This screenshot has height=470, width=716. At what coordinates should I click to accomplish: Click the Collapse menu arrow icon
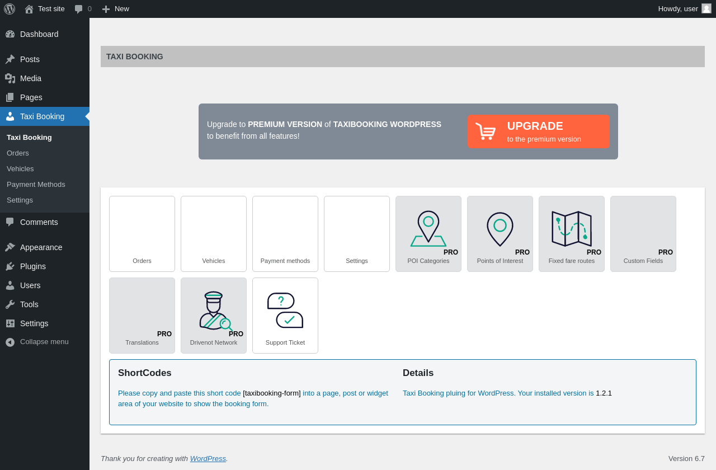[10, 342]
